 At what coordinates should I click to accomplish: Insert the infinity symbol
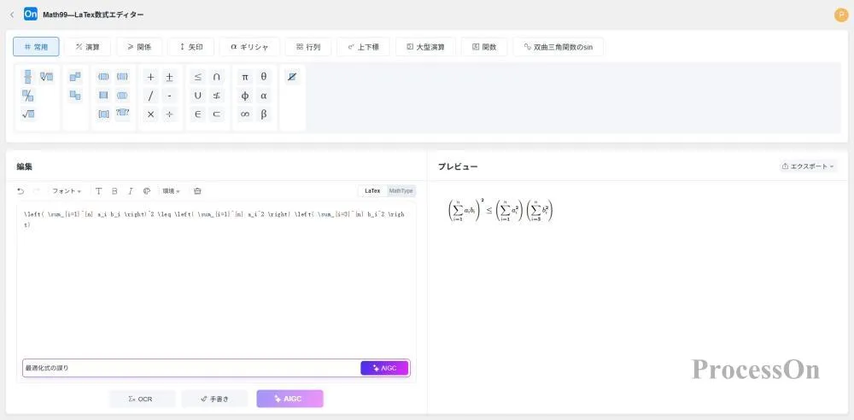coord(245,114)
